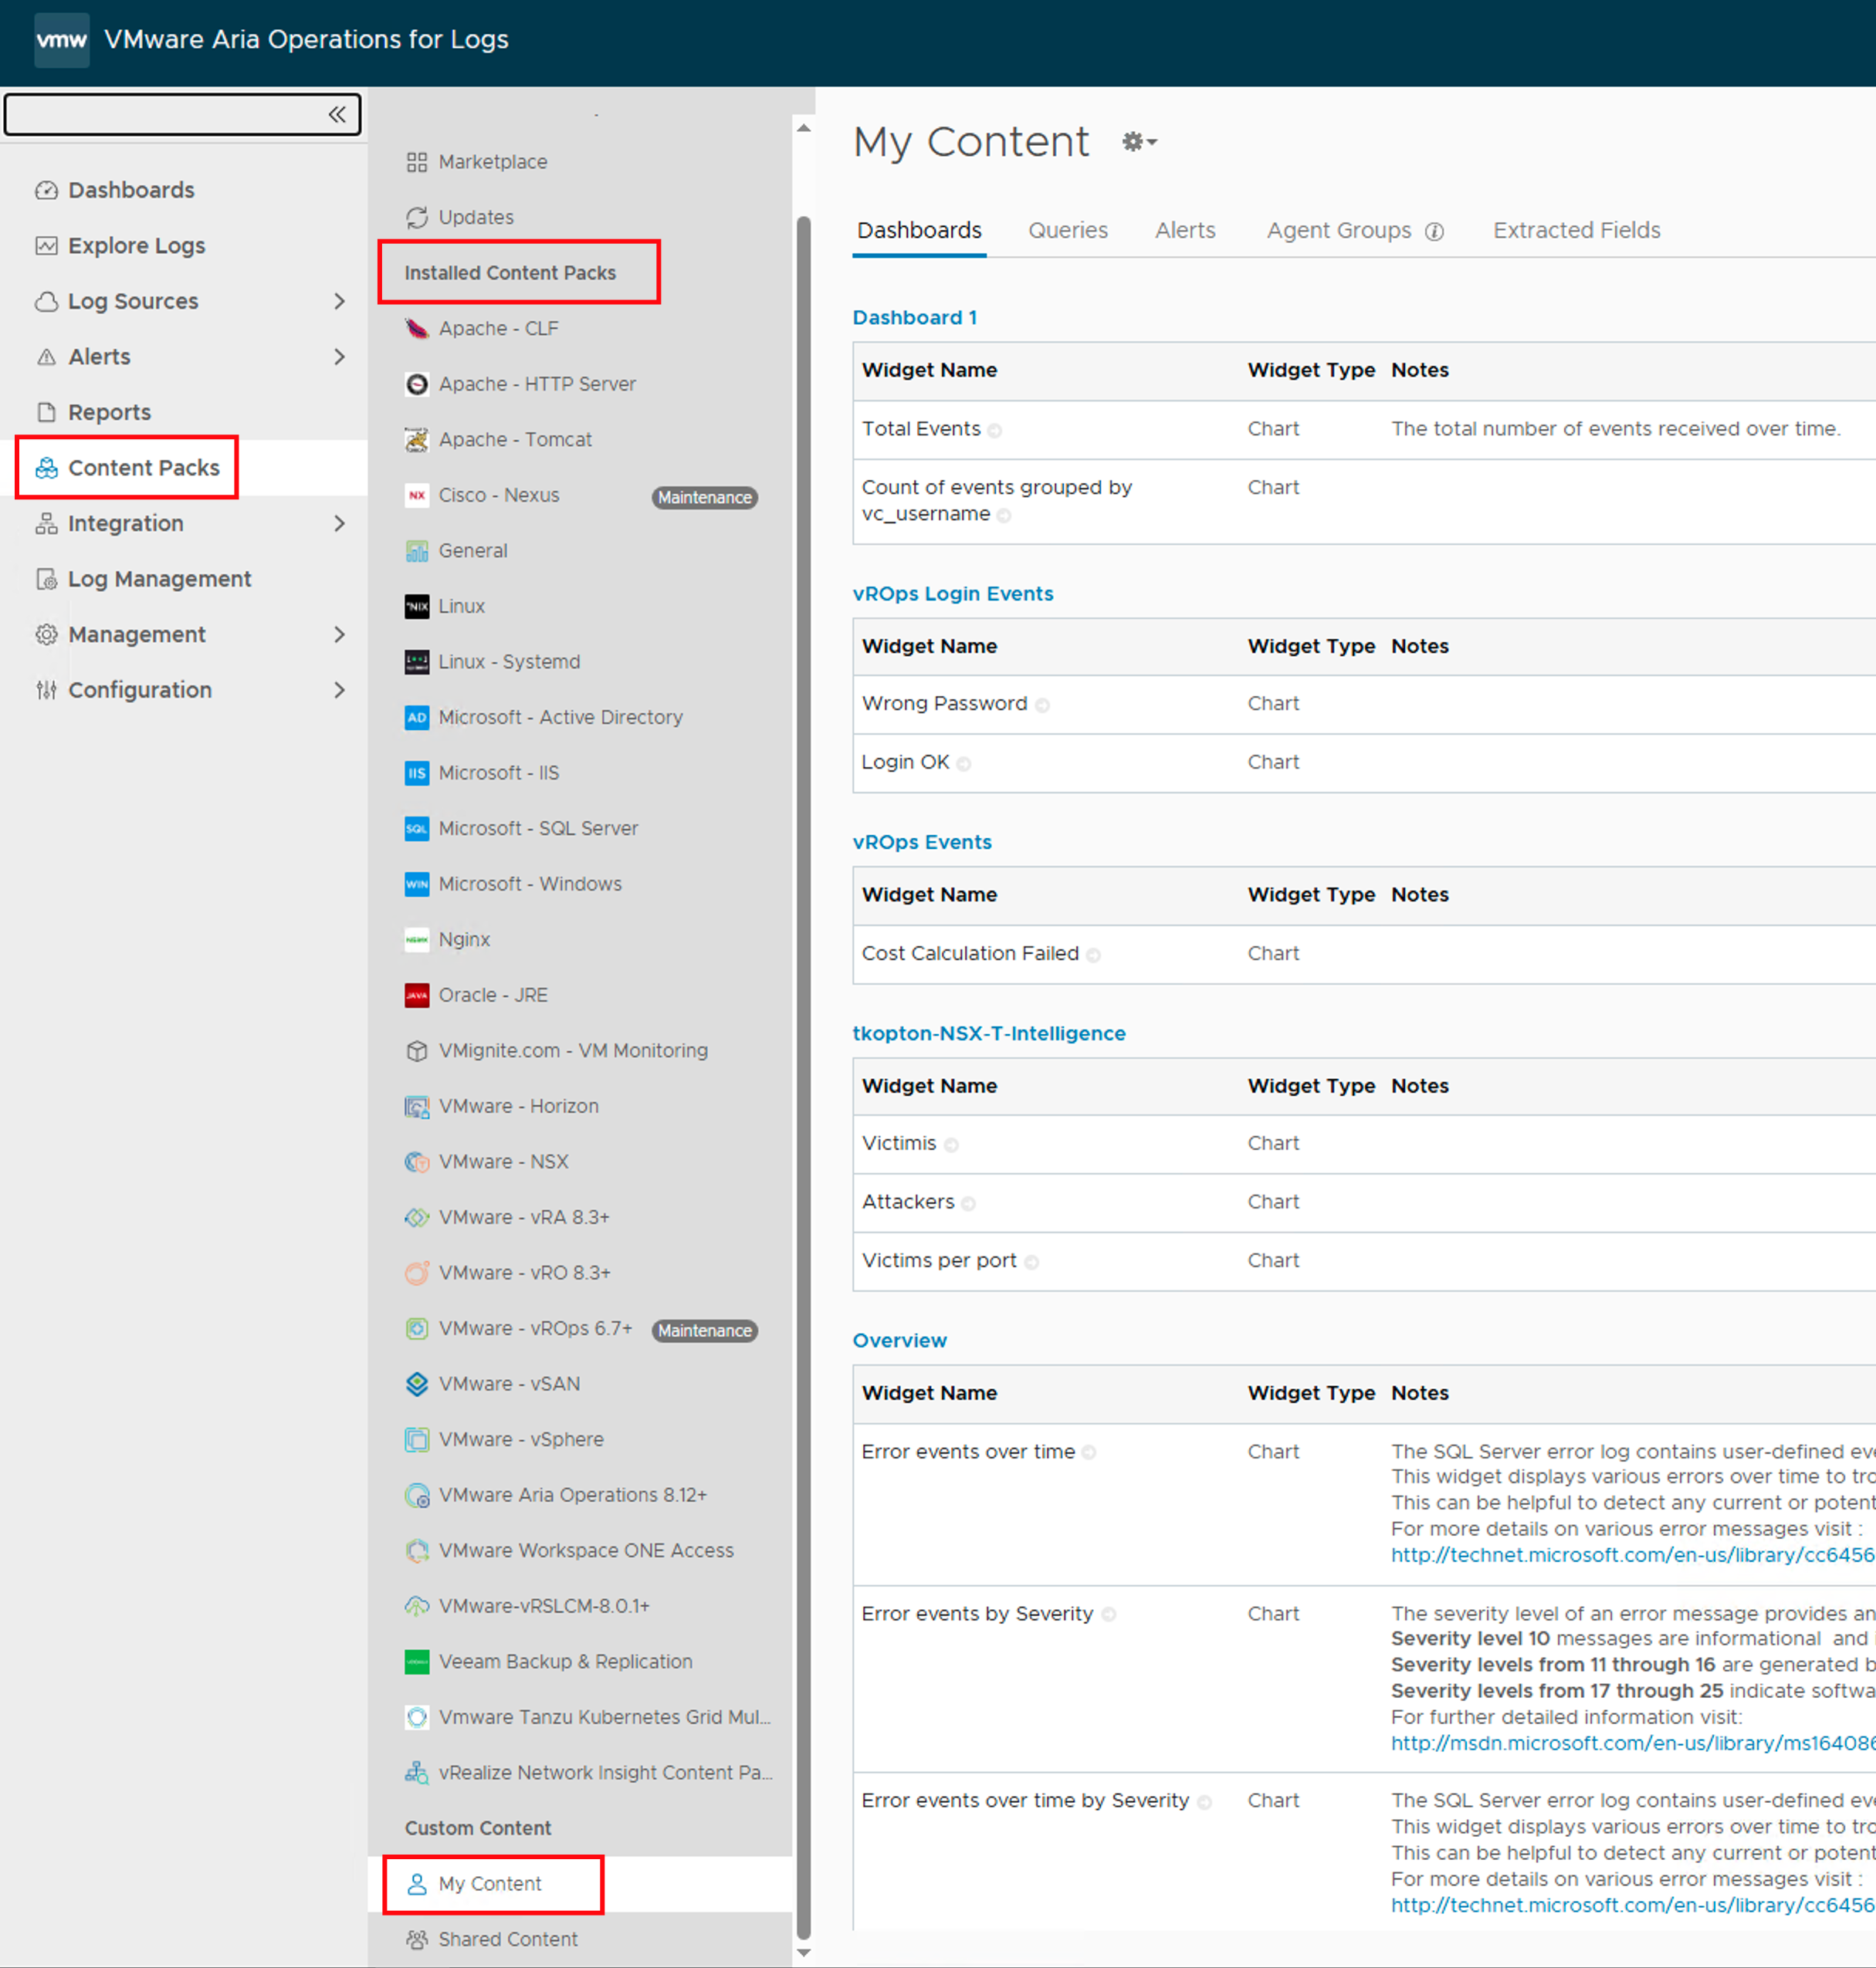Select Explore Logs in the navigation
The width and height of the screenshot is (1876, 1968).
point(136,246)
